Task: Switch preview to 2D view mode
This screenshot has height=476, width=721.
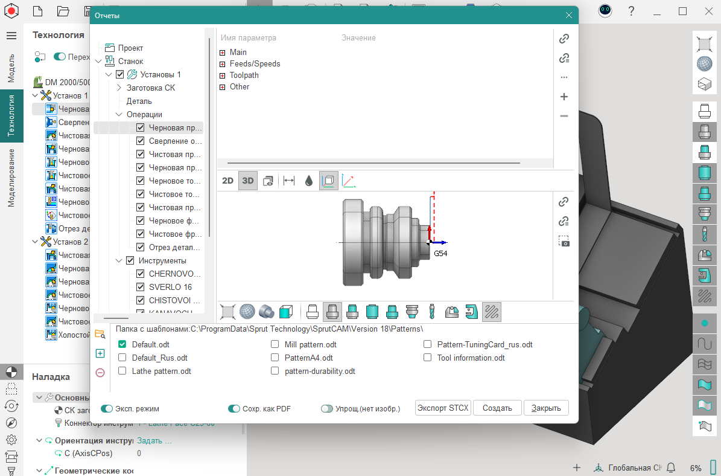Action: tap(227, 181)
